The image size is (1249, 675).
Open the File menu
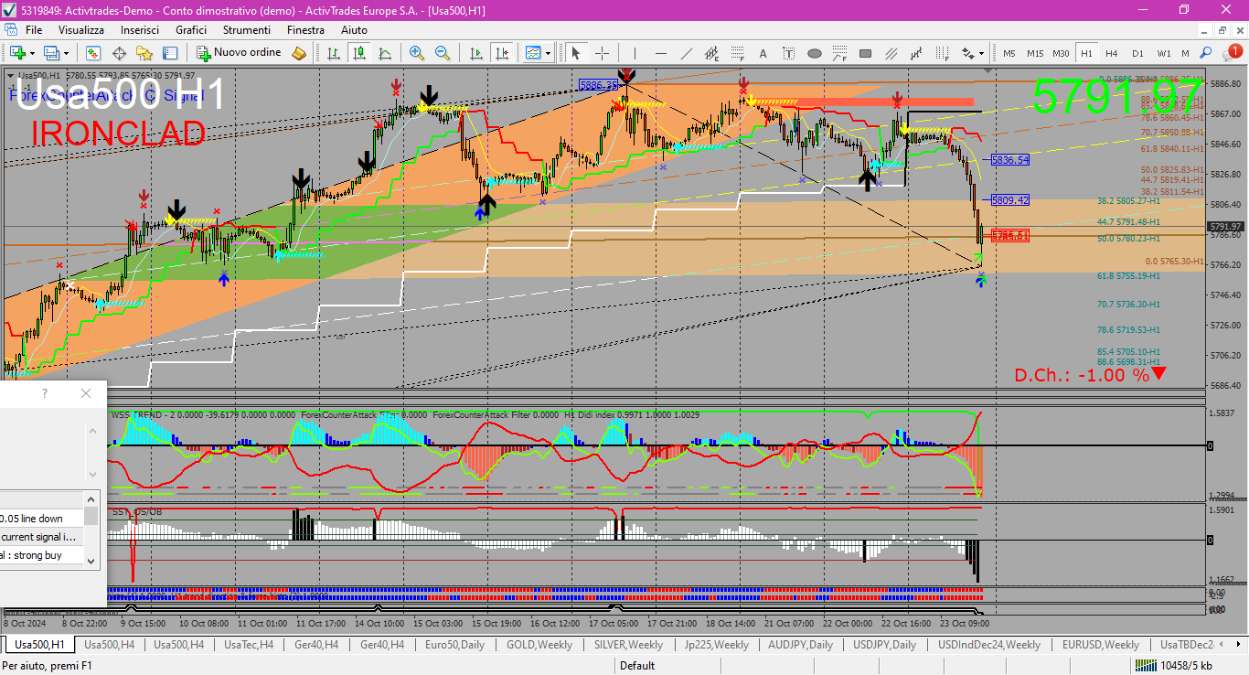(x=34, y=30)
